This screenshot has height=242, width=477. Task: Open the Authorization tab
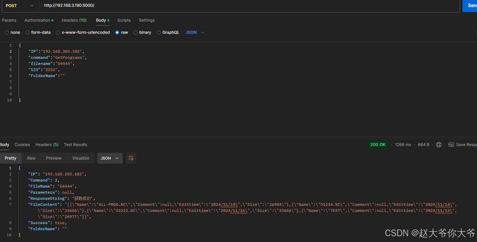click(x=39, y=20)
